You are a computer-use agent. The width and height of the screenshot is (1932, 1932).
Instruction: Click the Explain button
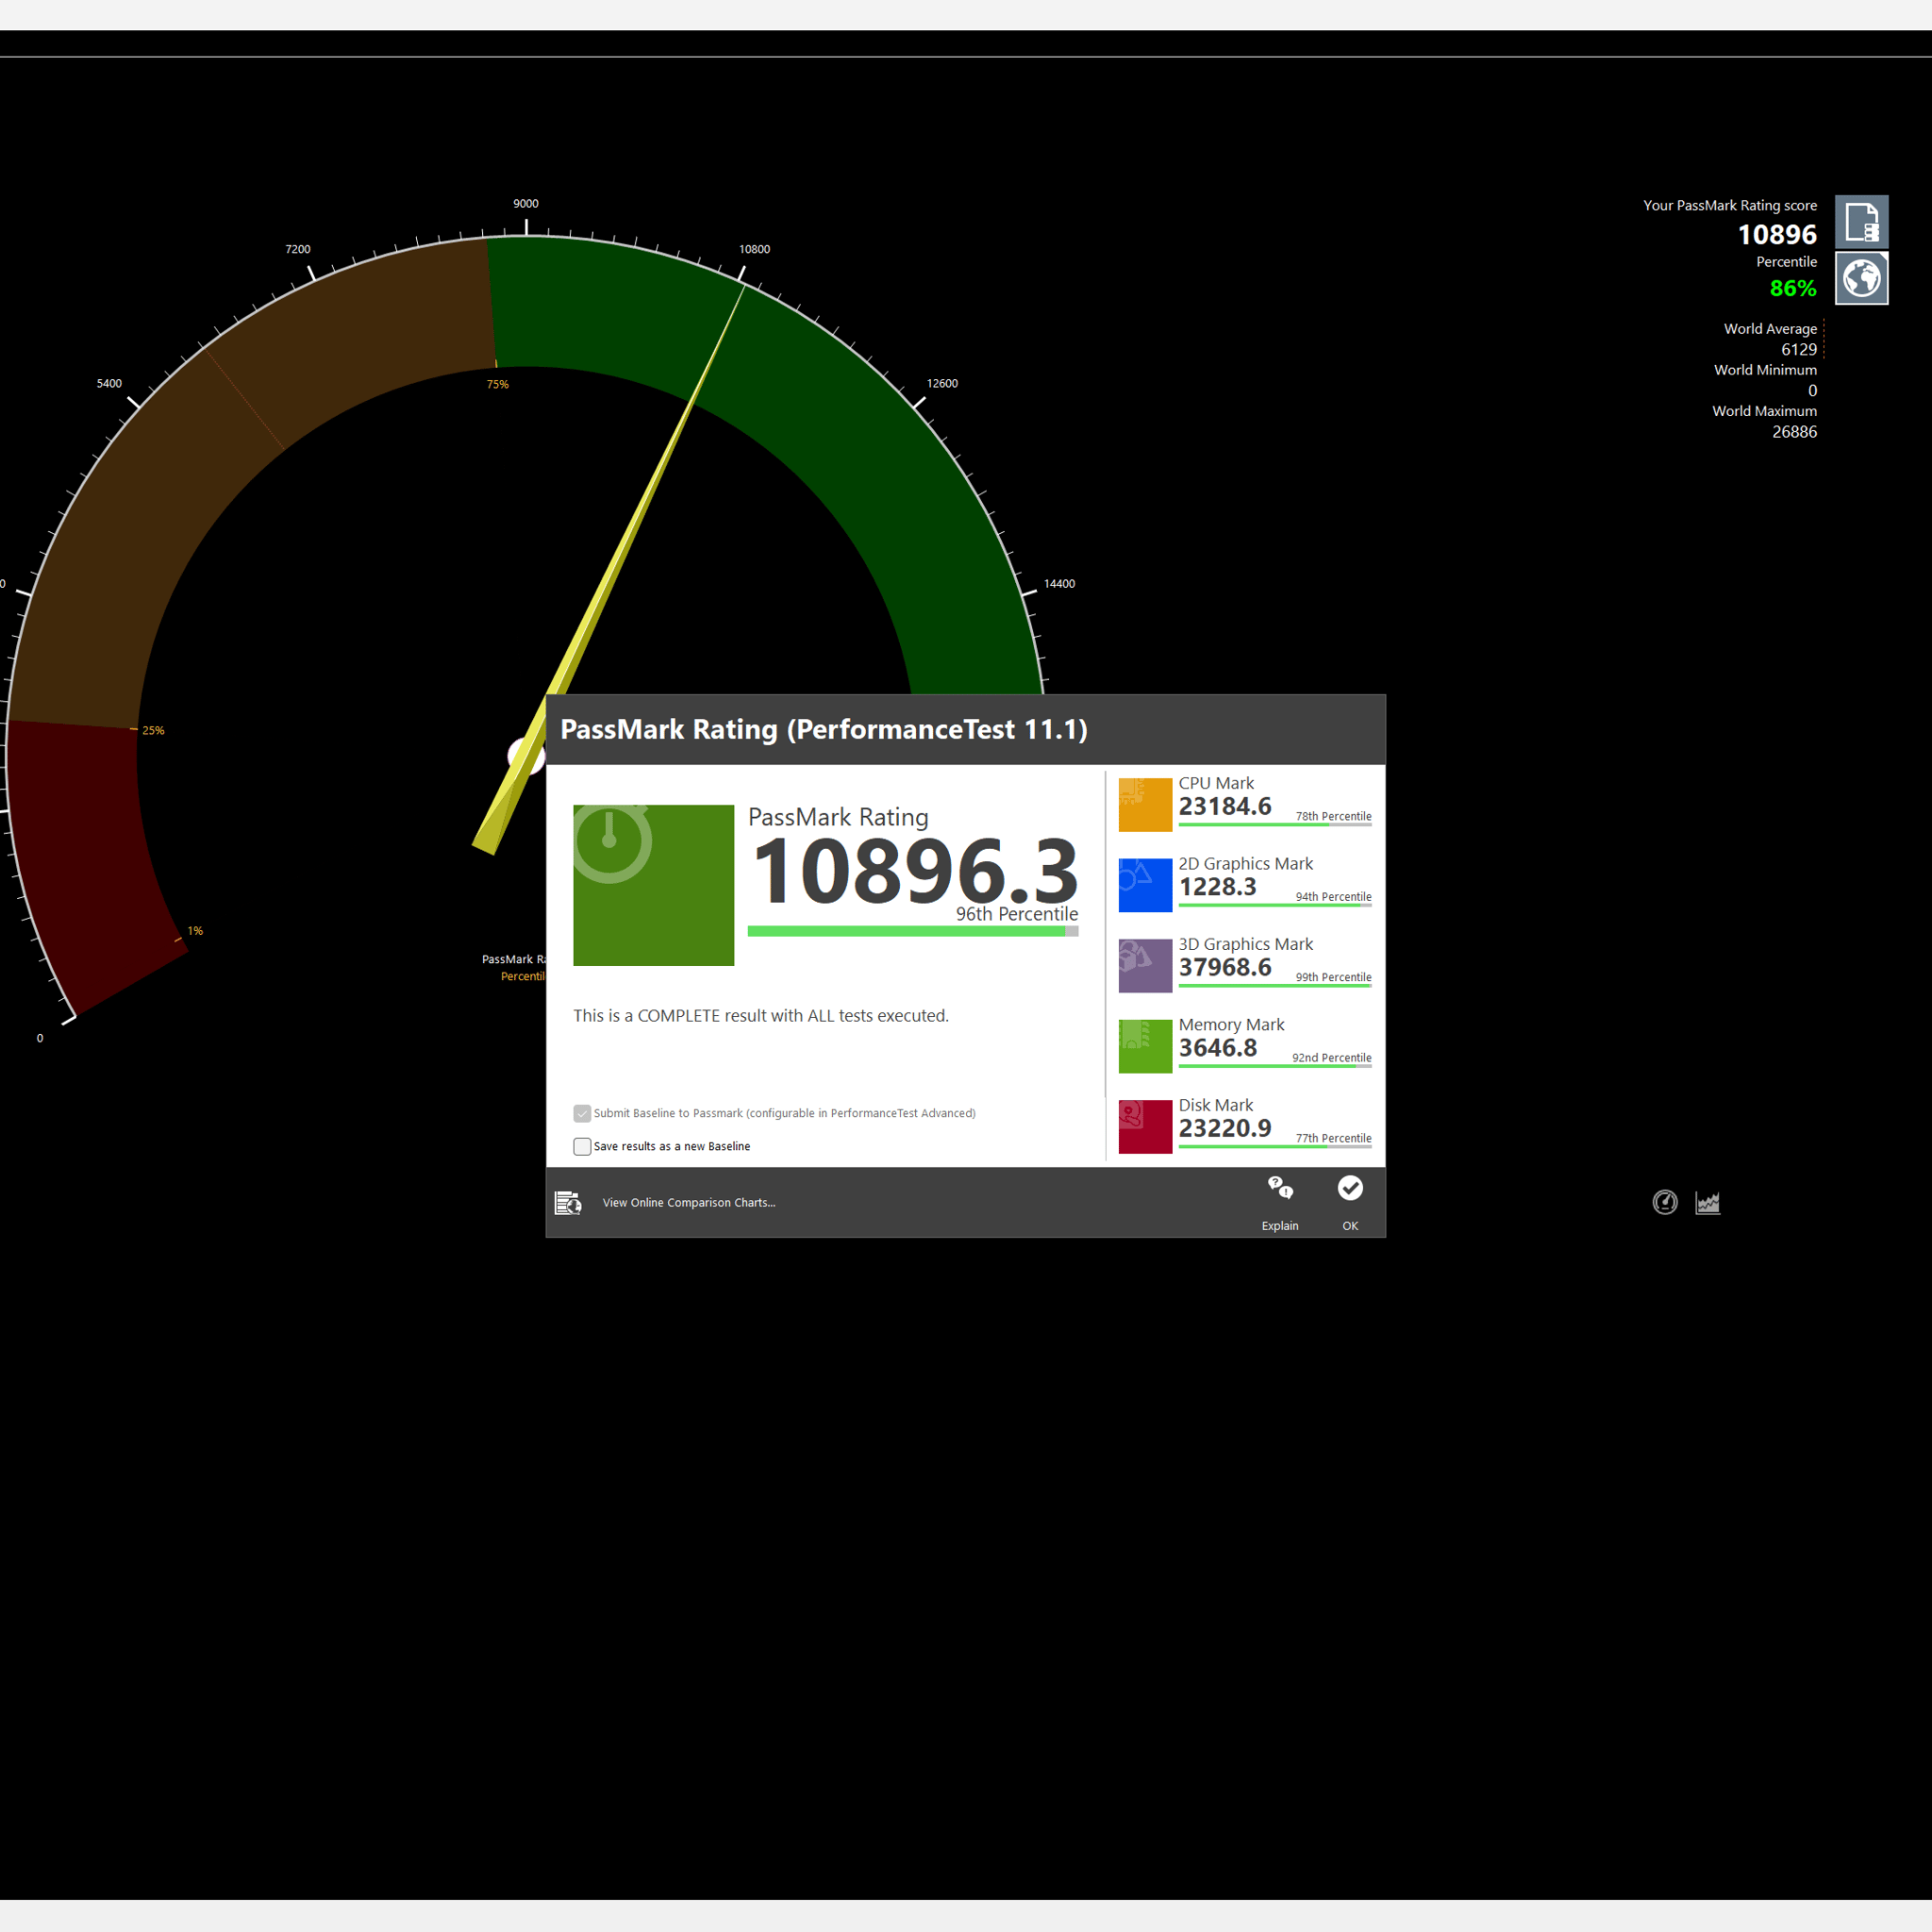click(1280, 1203)
